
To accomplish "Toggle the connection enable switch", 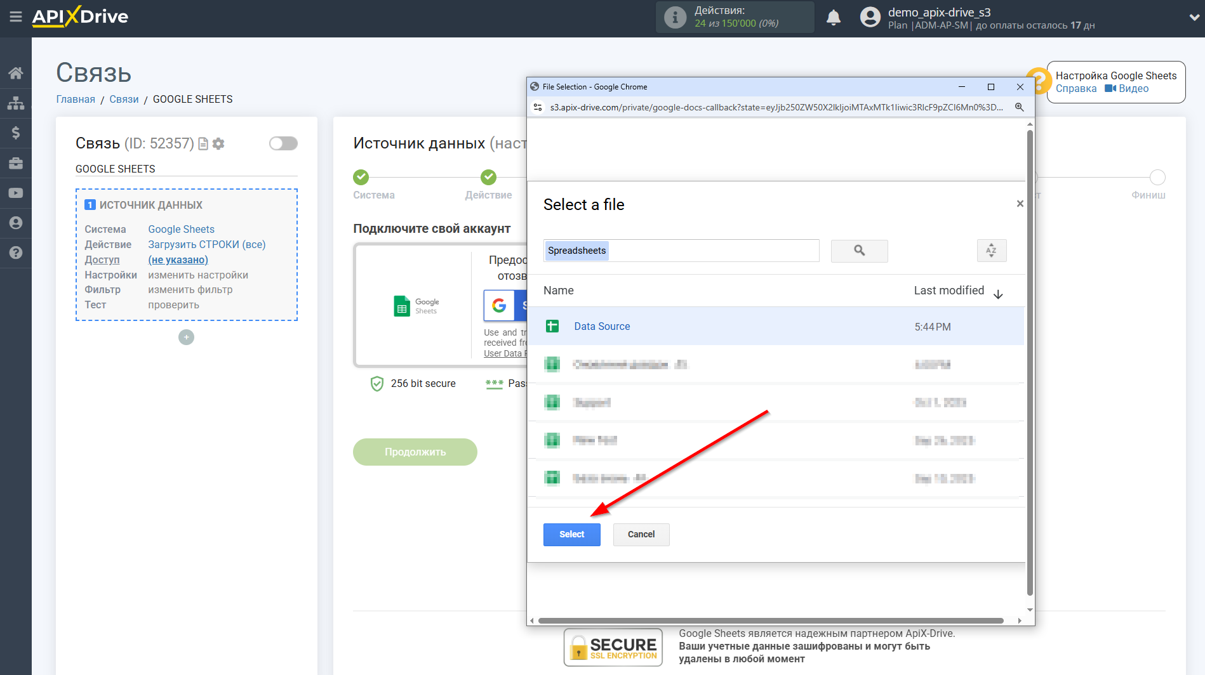I will [283, 143].
